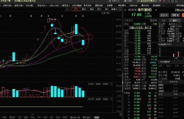This screenshot has height=119, width=184.
Task: Open 美股市场 menu dropdown
Action: pos(19,5)
